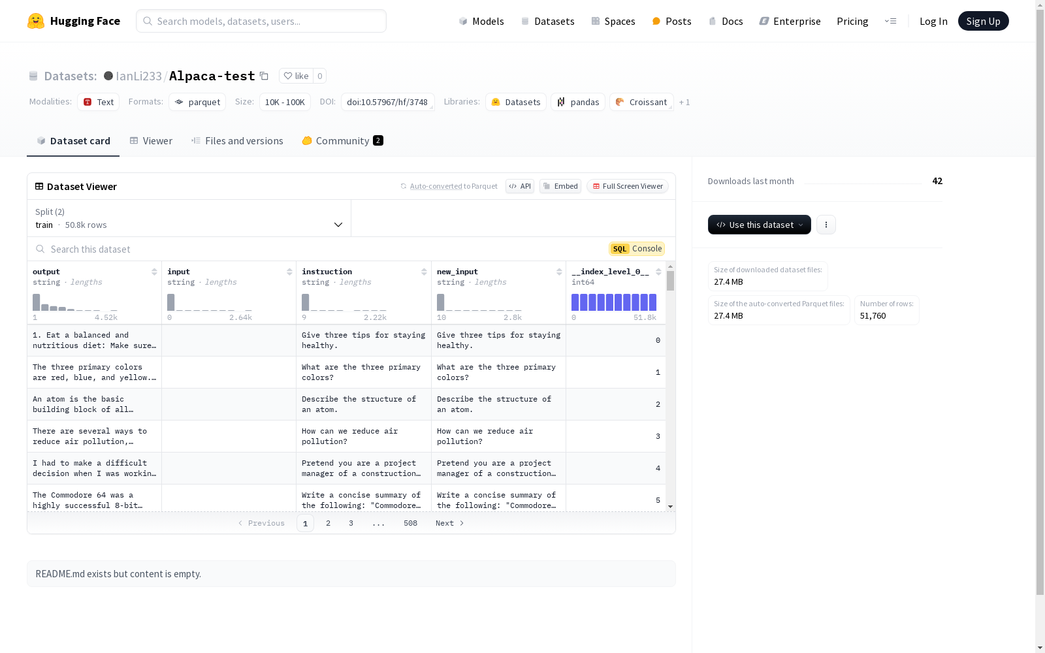The width and height of the screenshot is (1045, 653).
Task: Sort the __index_level_0__ column
Action: (658, 272)
